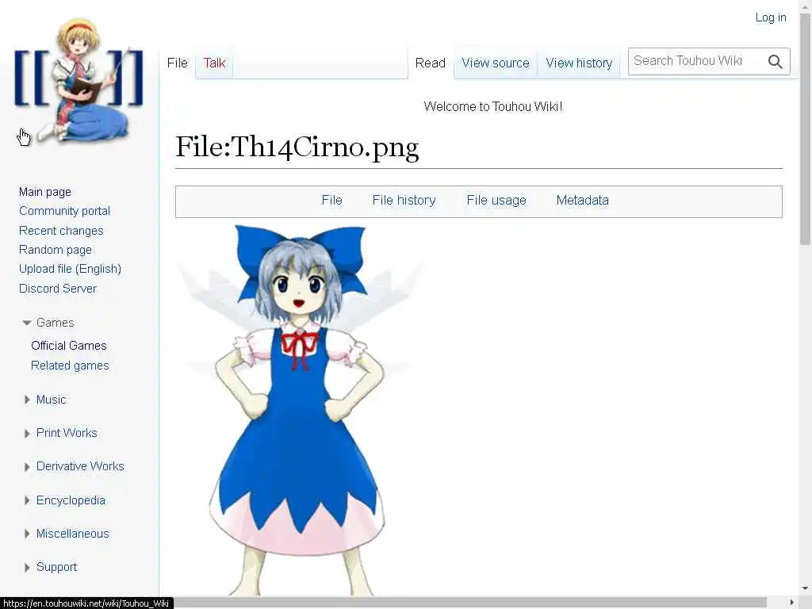
Task: Go to the Main page link
Action: tap(45, 192)
